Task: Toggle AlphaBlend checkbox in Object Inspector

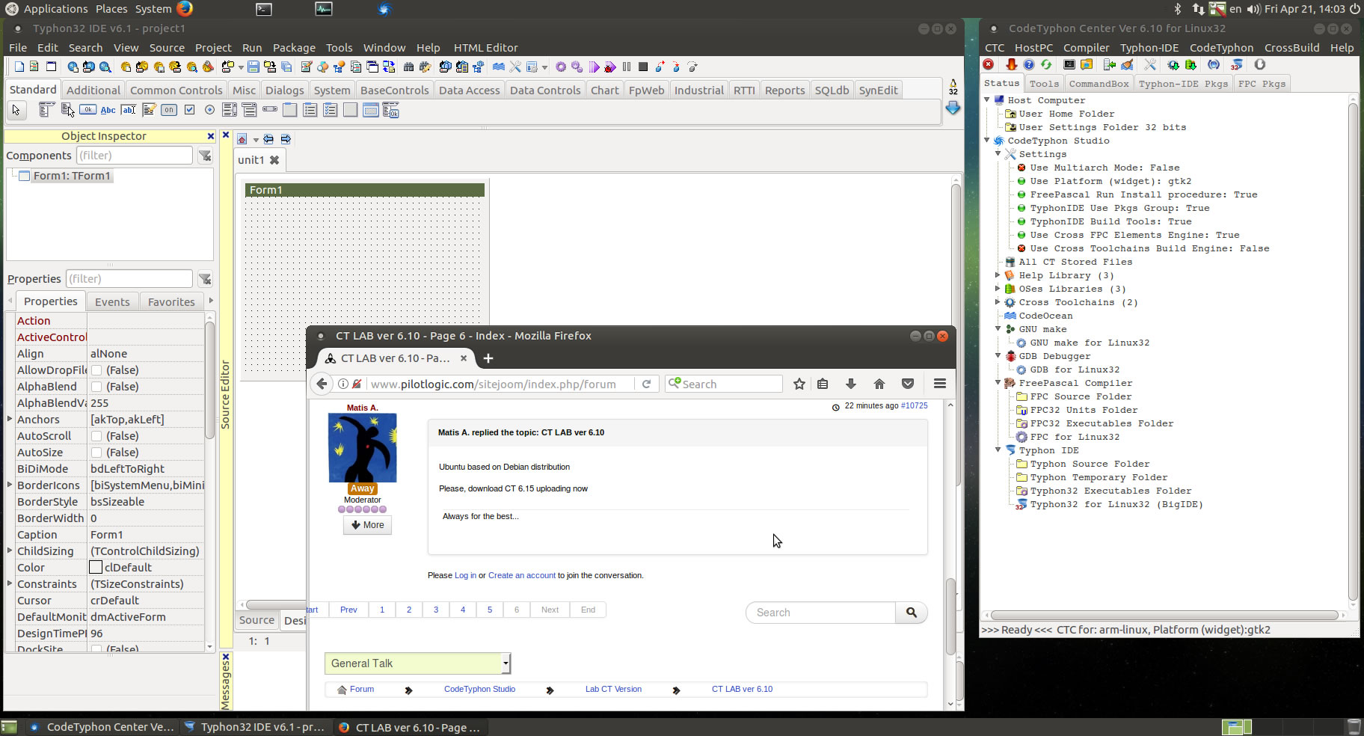Action: click(96, 387)
